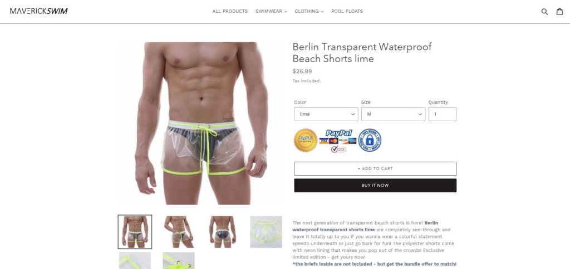Open All Products in the navigation
Screen dimensions: 570x269
coord(230,11)
